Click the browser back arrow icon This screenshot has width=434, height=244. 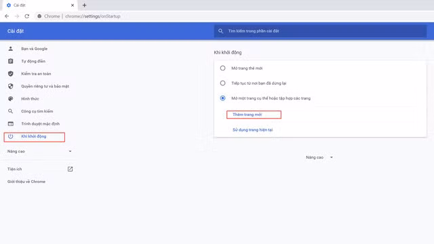[x=7, y=16]
